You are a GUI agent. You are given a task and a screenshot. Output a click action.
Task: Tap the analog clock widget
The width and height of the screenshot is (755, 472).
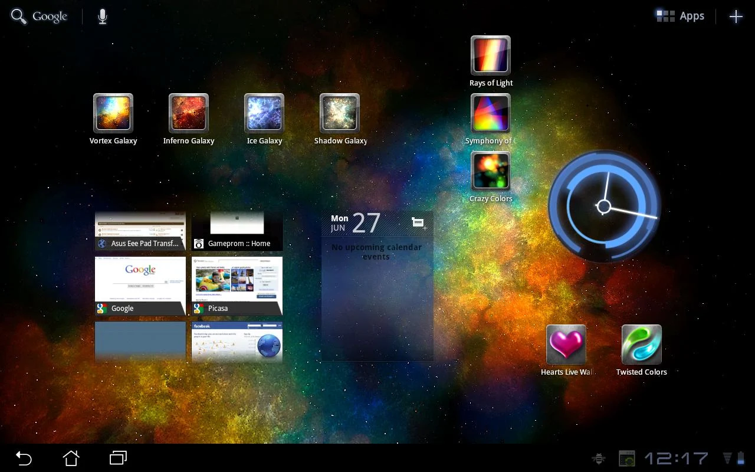[604, 206]
